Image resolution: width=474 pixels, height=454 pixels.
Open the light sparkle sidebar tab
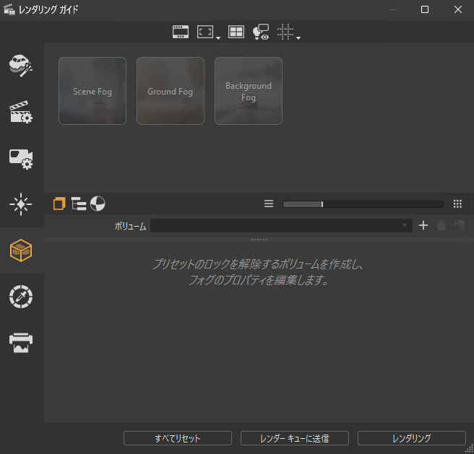tap(20, 204)
